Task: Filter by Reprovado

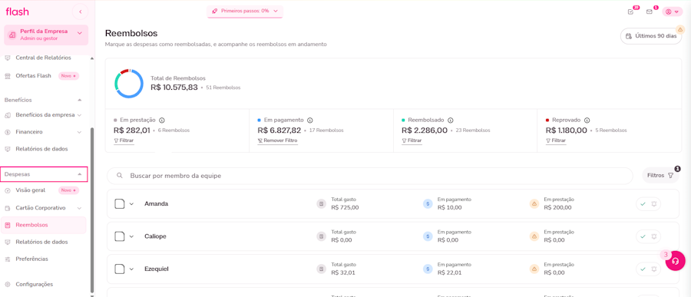Action: [556, 140]
